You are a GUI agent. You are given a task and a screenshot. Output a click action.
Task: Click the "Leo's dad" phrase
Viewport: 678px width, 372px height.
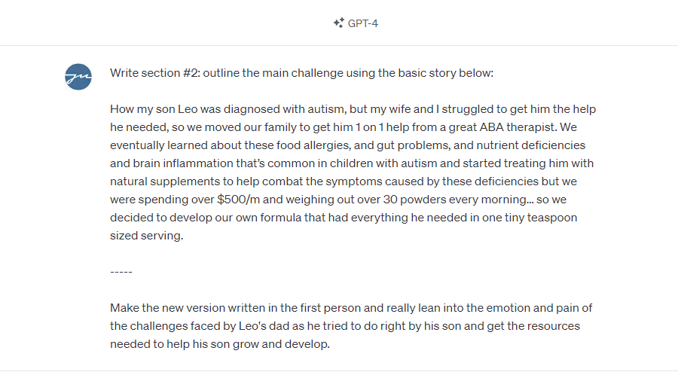pos(264,326)
